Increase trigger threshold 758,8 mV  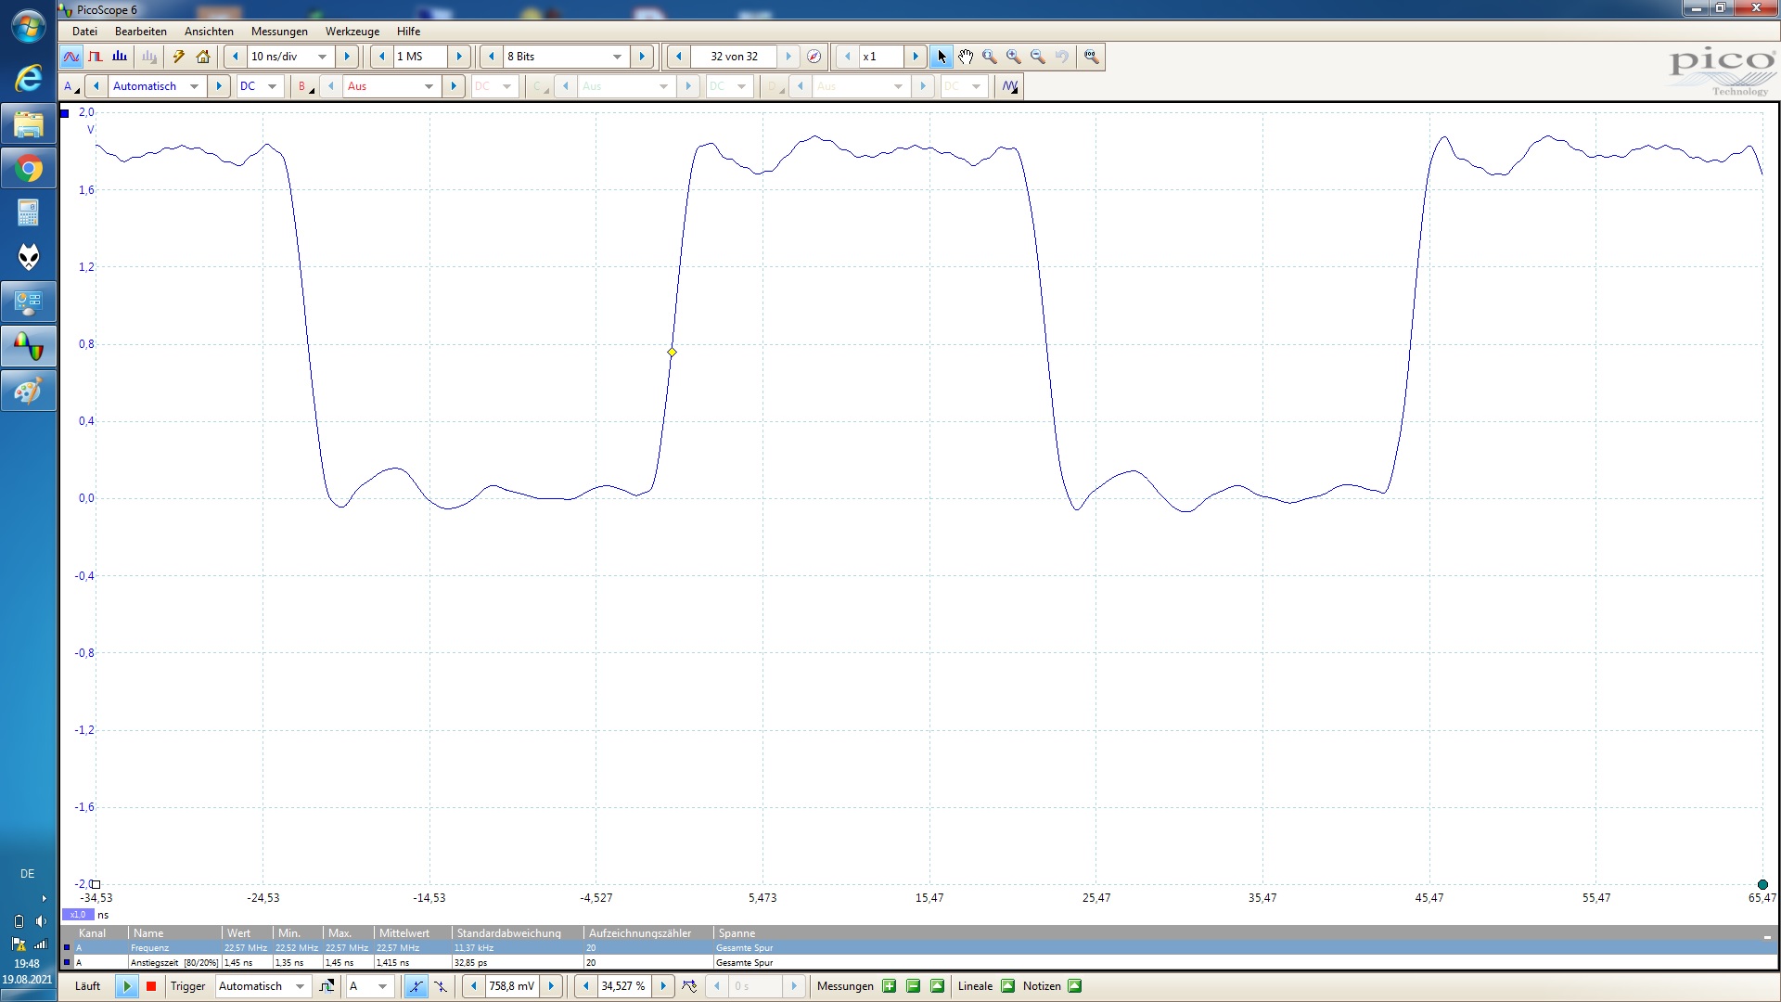(551, 986)
